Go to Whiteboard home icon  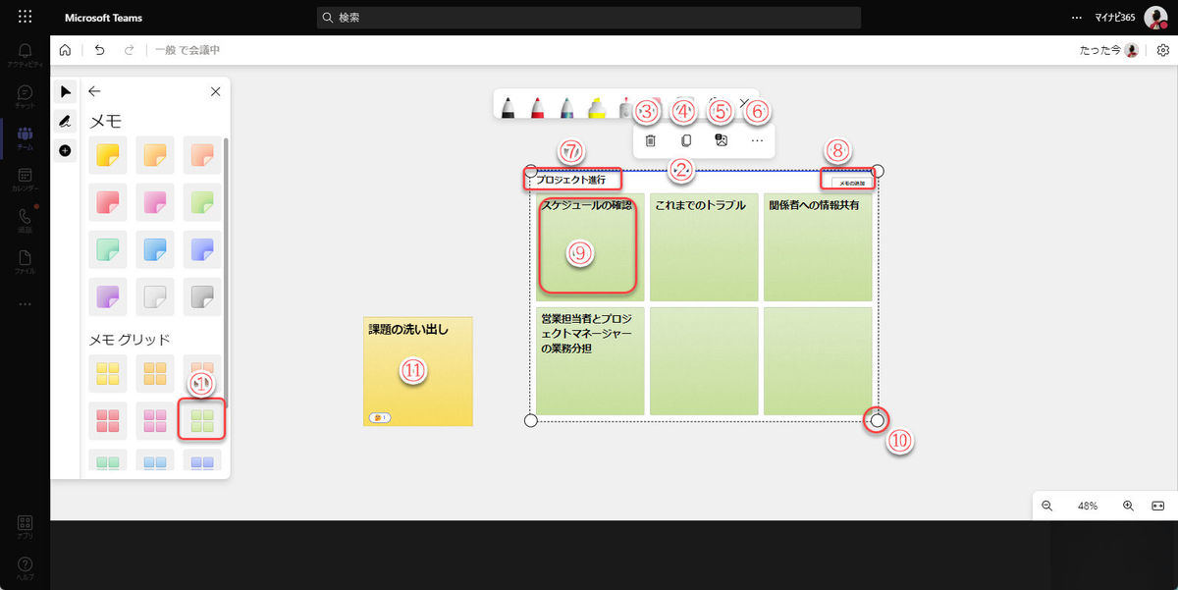(65, 50)
